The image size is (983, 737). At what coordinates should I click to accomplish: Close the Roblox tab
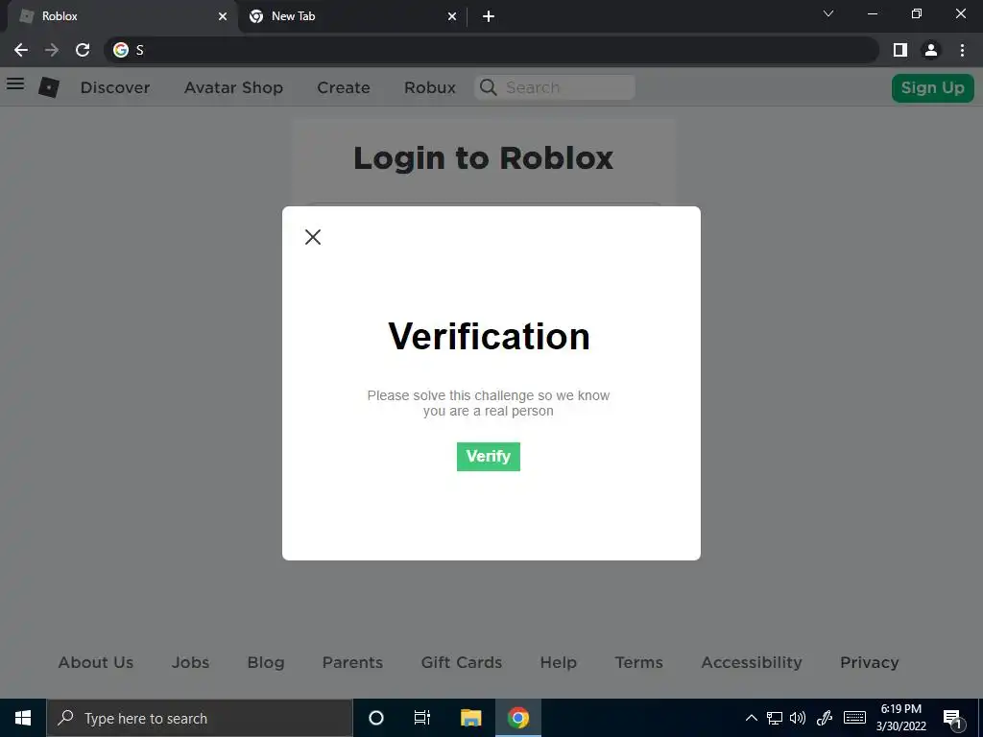[223, 16]
